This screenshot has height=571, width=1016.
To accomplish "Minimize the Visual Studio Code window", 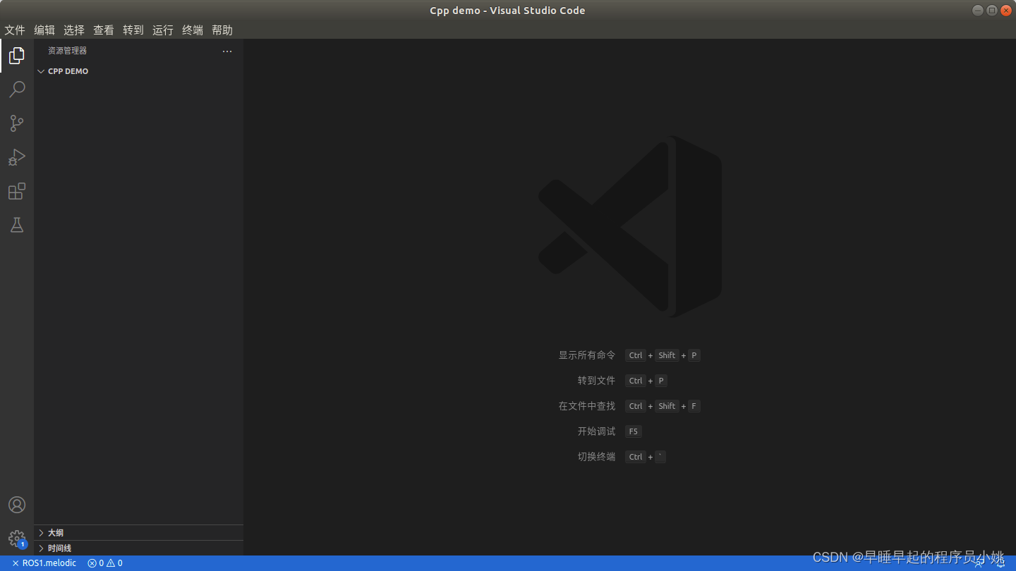I will 977,10.
